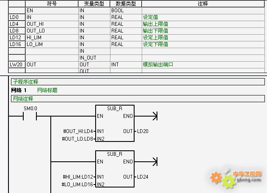Select the INT data type cell
267x193 pixels.
[126, 65]
